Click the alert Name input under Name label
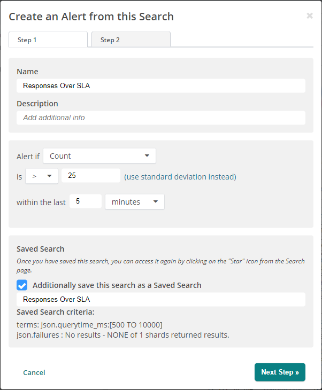 tap(160, 85)
